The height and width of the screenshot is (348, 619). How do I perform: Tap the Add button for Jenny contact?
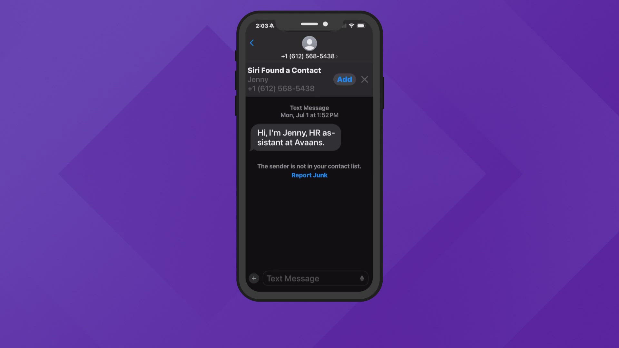[344, 79]
